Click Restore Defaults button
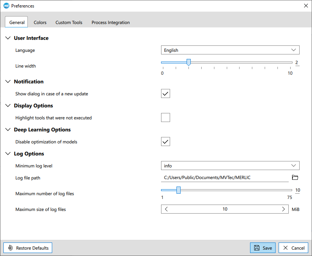 click(x=28, y=248)
